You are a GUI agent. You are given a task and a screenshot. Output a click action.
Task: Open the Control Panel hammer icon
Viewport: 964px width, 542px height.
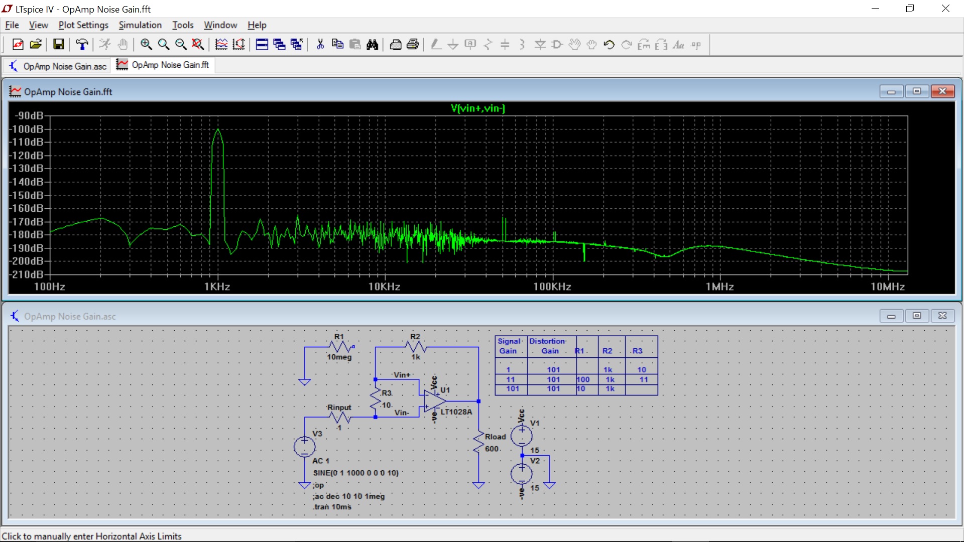(82, 45)
